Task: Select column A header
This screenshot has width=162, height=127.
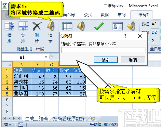Action: [22, 65]
